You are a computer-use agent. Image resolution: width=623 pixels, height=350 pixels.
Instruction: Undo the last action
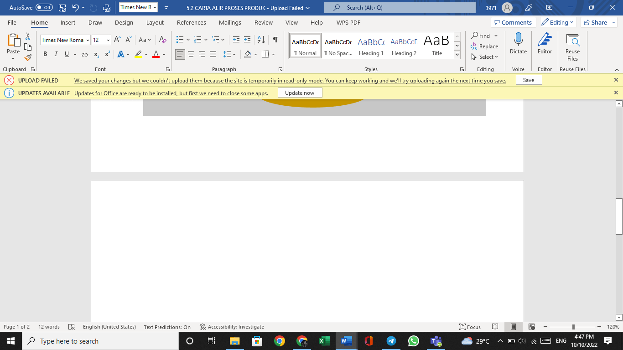tap(76, 8)
